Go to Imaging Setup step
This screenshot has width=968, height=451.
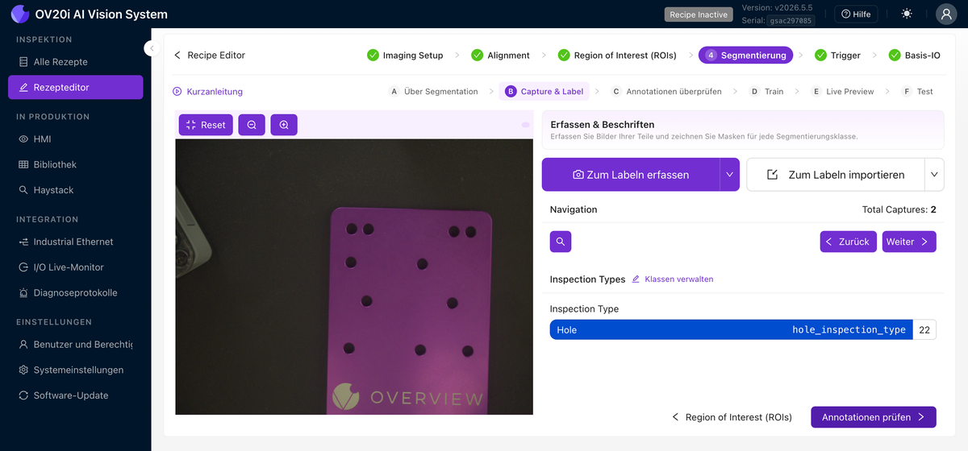click(x=405, y=56)
